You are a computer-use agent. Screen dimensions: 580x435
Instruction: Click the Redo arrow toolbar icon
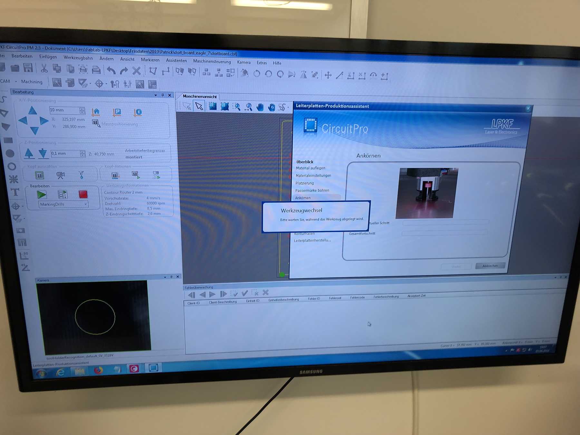[124, 71]
